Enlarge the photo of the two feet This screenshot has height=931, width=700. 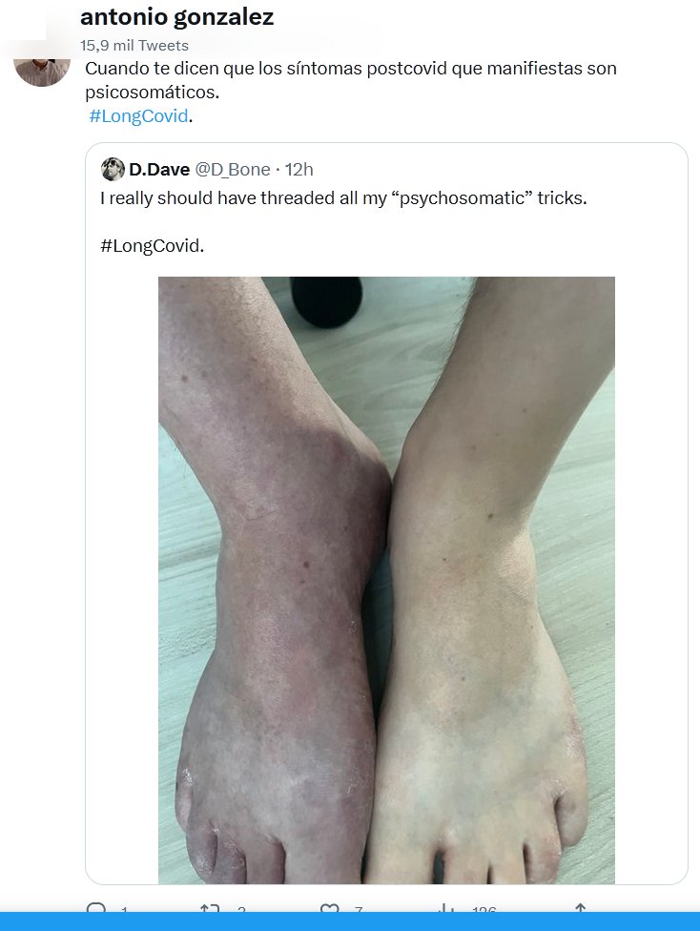click(386, 580)
